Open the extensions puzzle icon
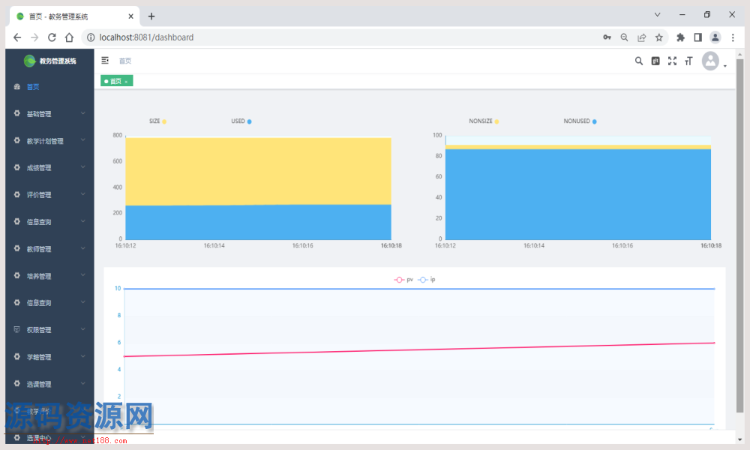750x450 pixels. 680,37
